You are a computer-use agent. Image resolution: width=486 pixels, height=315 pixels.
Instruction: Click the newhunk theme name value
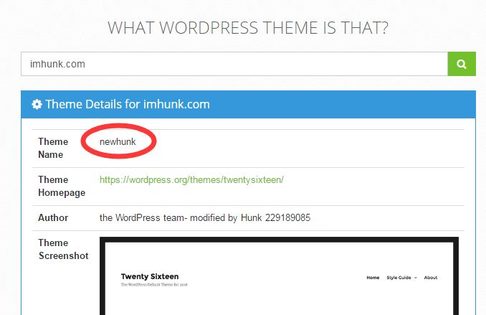pos(118,142)
